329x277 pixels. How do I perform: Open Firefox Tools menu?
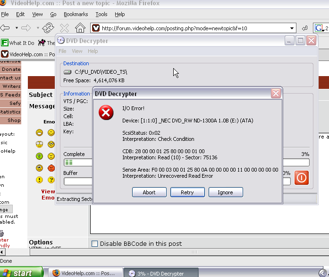[x=101, y=14]
